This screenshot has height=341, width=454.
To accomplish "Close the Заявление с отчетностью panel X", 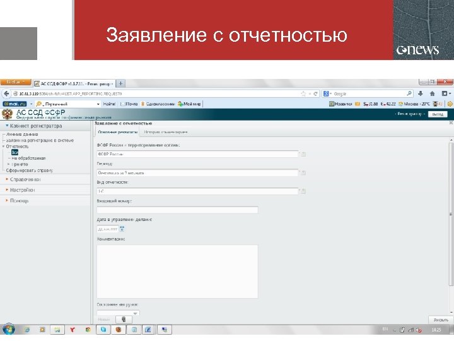I will tap(451, 123).
